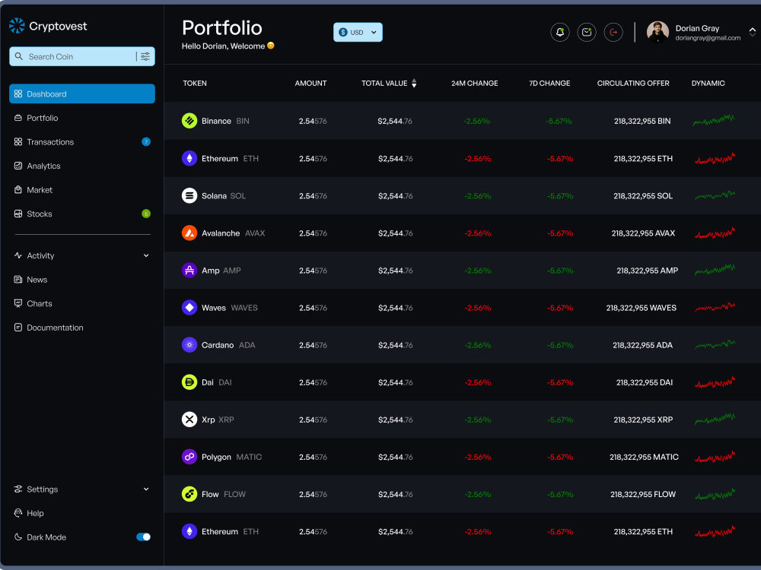Open search filter settings icon
The height and width of the screenshot is (570, 761).
coord(145,57)
